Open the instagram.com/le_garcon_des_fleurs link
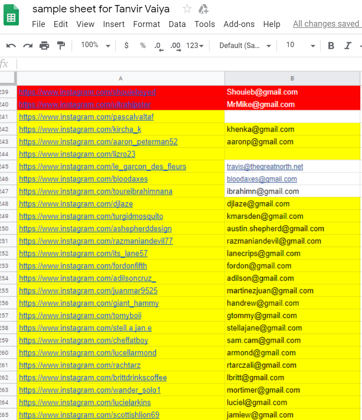362x420 pixels. 102,167
